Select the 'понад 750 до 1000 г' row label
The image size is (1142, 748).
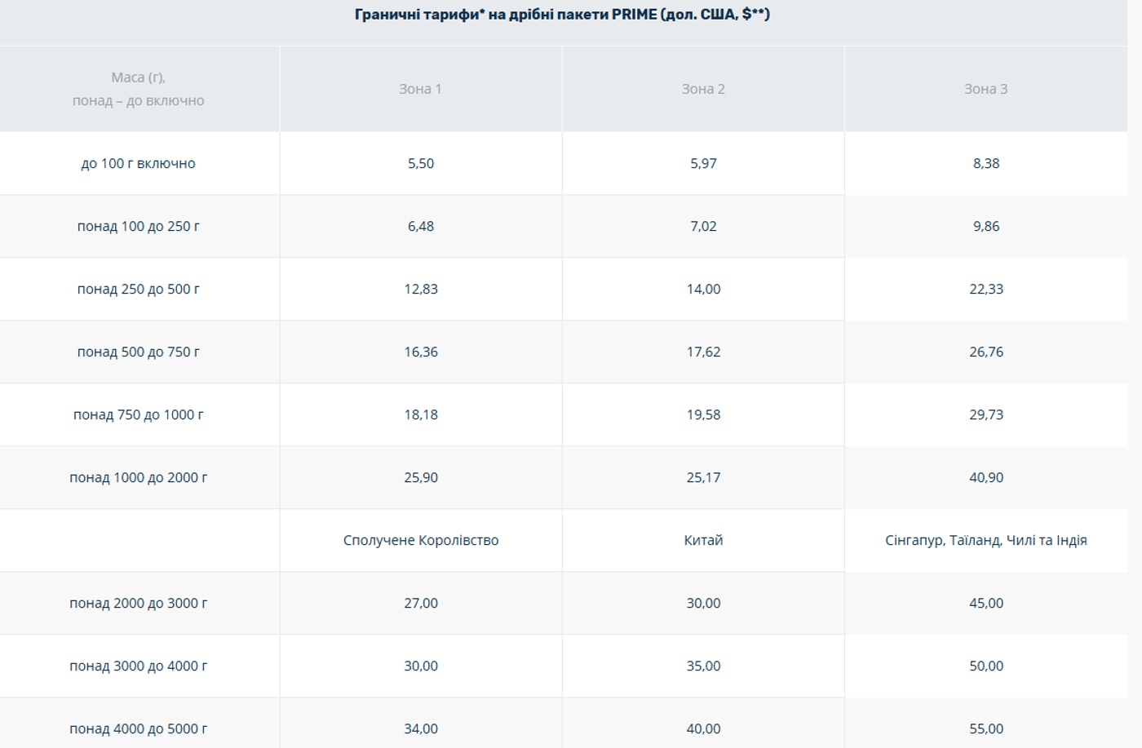click(x=139, y=414)
